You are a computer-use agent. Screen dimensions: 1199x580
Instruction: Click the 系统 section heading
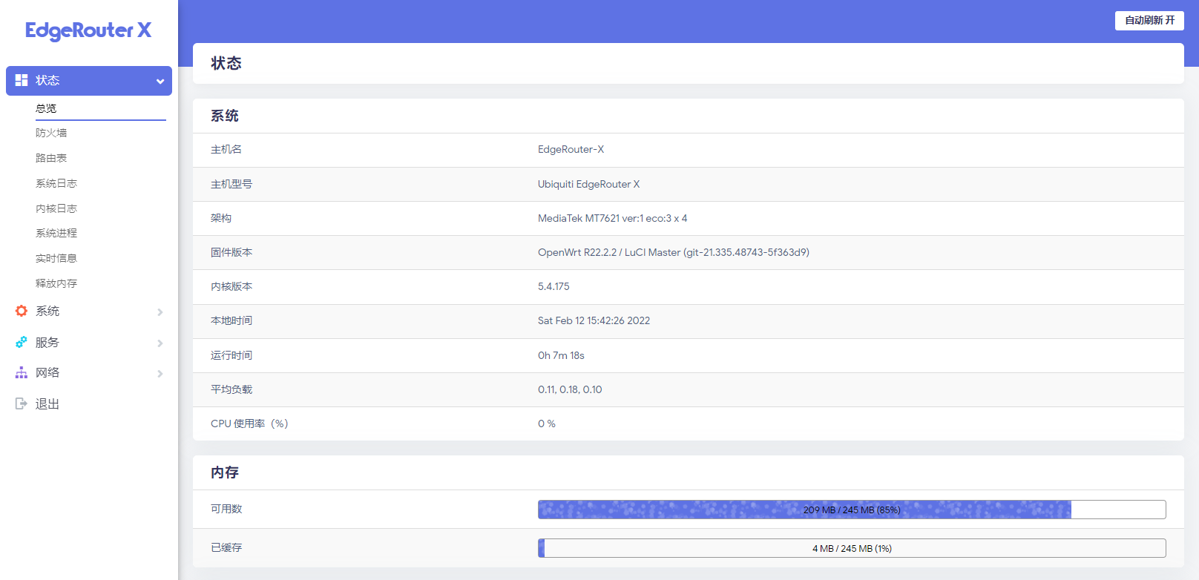click(225, 116)
